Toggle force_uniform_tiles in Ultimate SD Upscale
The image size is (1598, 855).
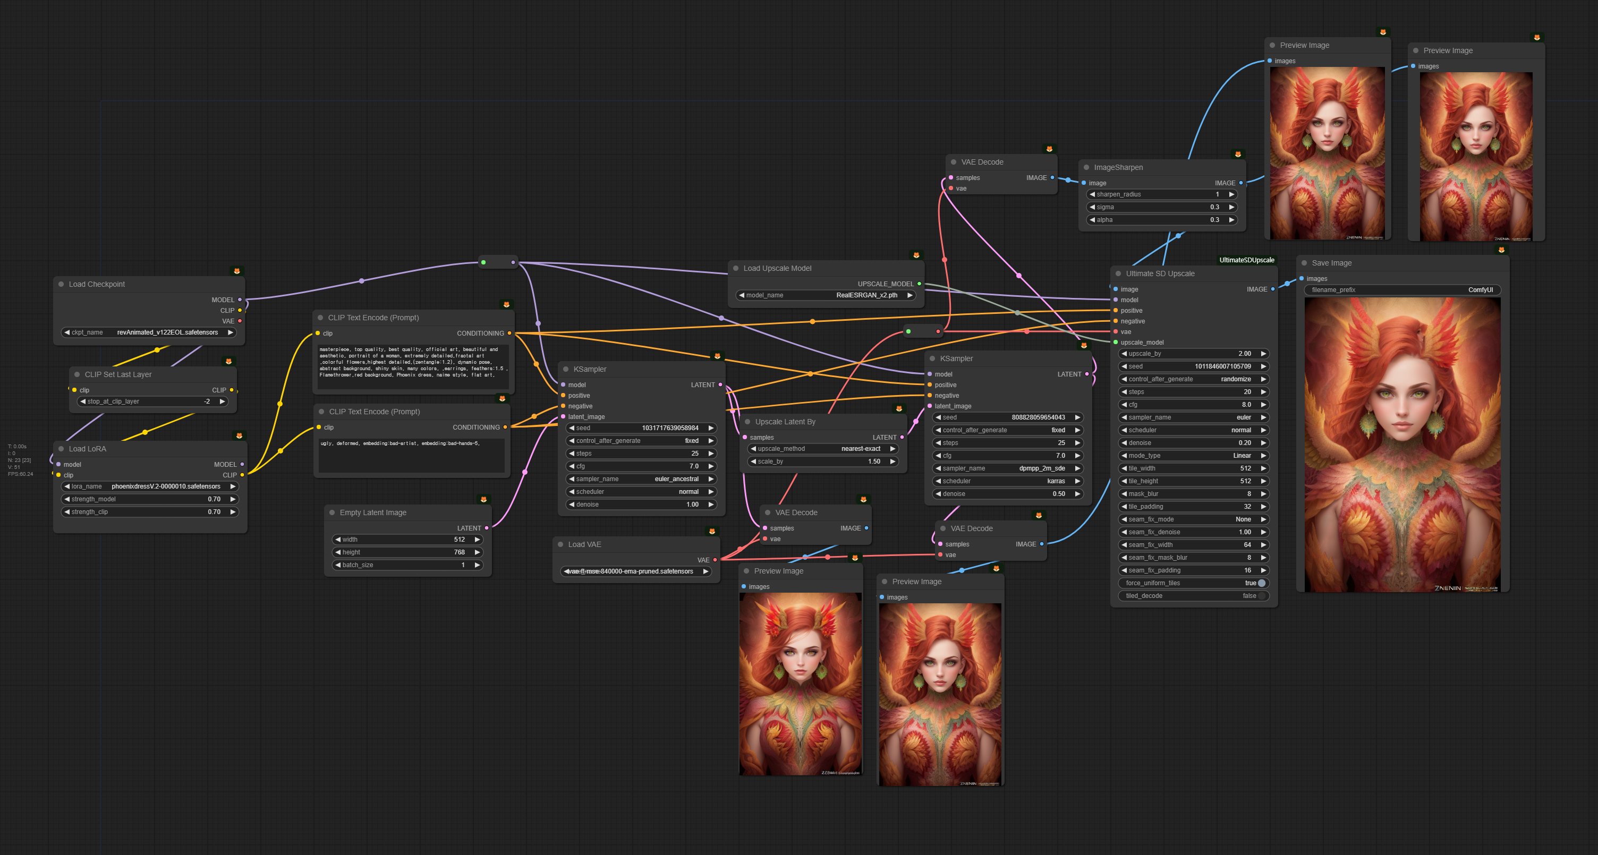(x=1261, y=583)
